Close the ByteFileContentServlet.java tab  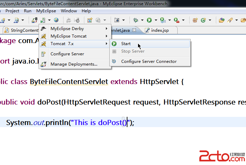(134, 30)
